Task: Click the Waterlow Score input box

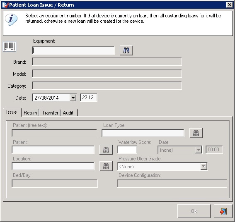Action: point(127,150)
